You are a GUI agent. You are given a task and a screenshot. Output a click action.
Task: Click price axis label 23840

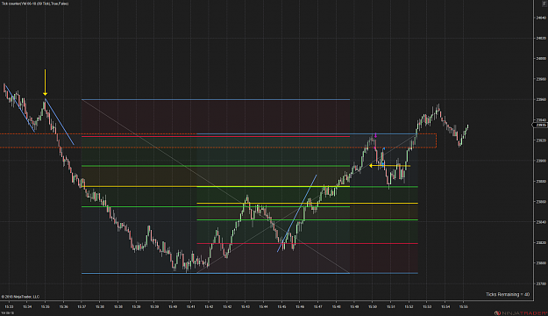coord(541,222)
